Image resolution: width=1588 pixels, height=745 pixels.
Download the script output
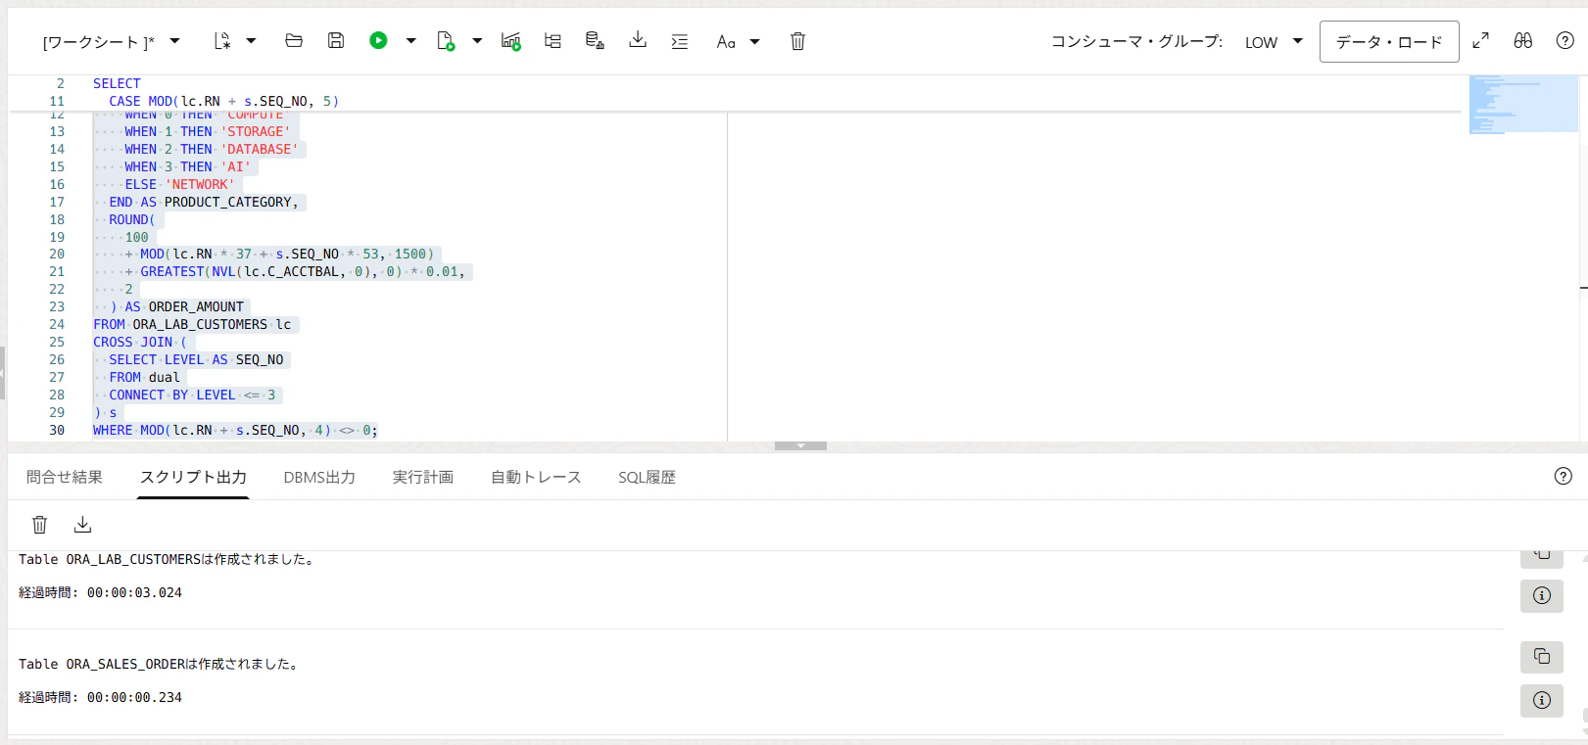point(83,525)
